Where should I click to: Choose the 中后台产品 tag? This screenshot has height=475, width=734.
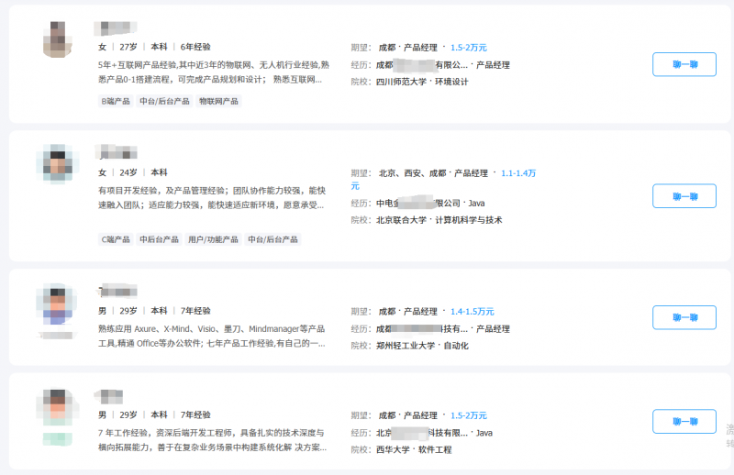click(159, 239)
